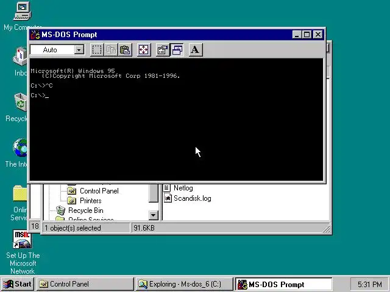390x292 pixels.
Task: Click the Explorer tree scrollbar thumb
Action: coord(153,193)
